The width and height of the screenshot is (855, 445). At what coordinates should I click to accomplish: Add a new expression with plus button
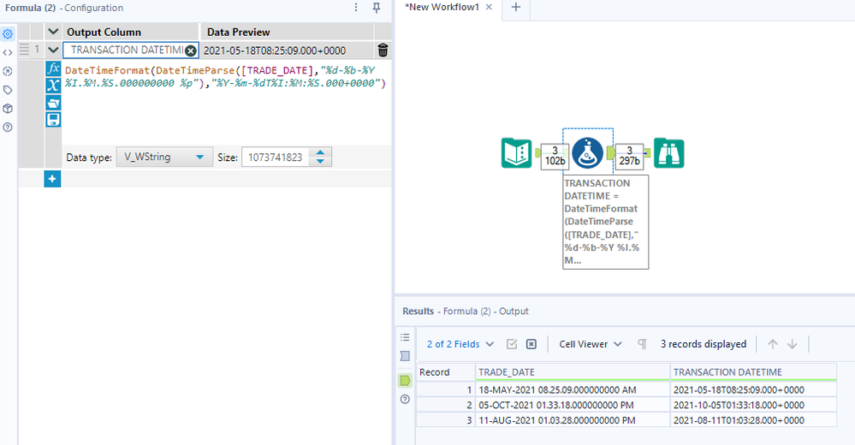(52, 178)
